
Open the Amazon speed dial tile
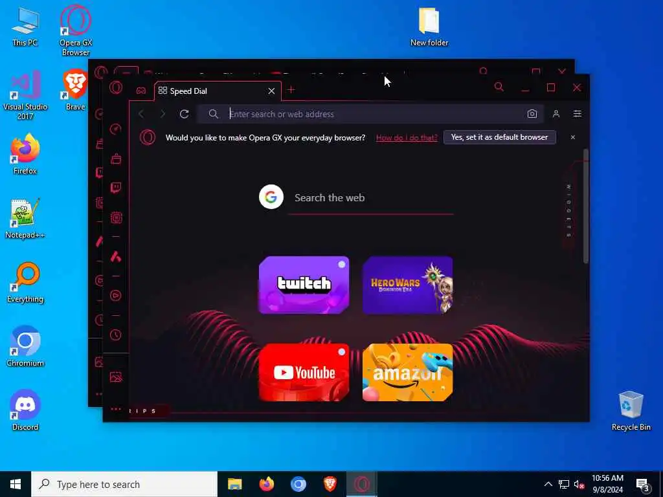[x=408, y=372]
